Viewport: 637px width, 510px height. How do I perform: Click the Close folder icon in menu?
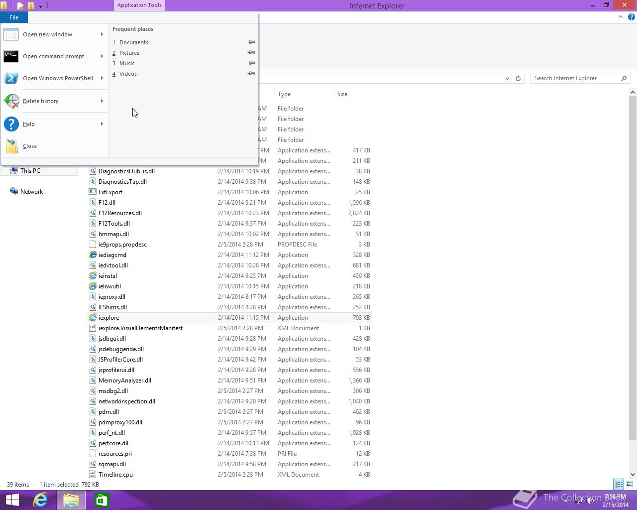(x=12, y=146)
